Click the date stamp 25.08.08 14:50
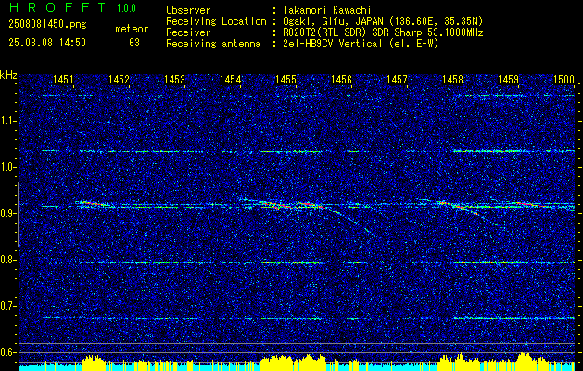The image size is (583, 371). point(47,43)
